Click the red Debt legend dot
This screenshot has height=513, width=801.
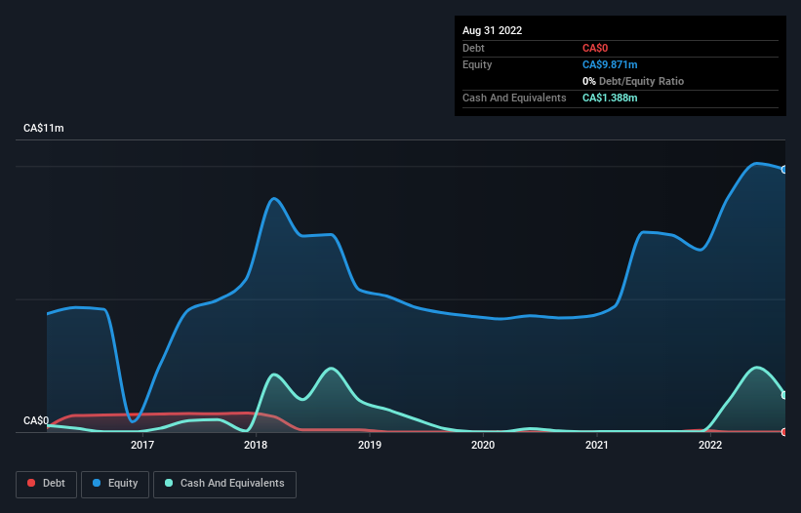[x=31, y=483]
